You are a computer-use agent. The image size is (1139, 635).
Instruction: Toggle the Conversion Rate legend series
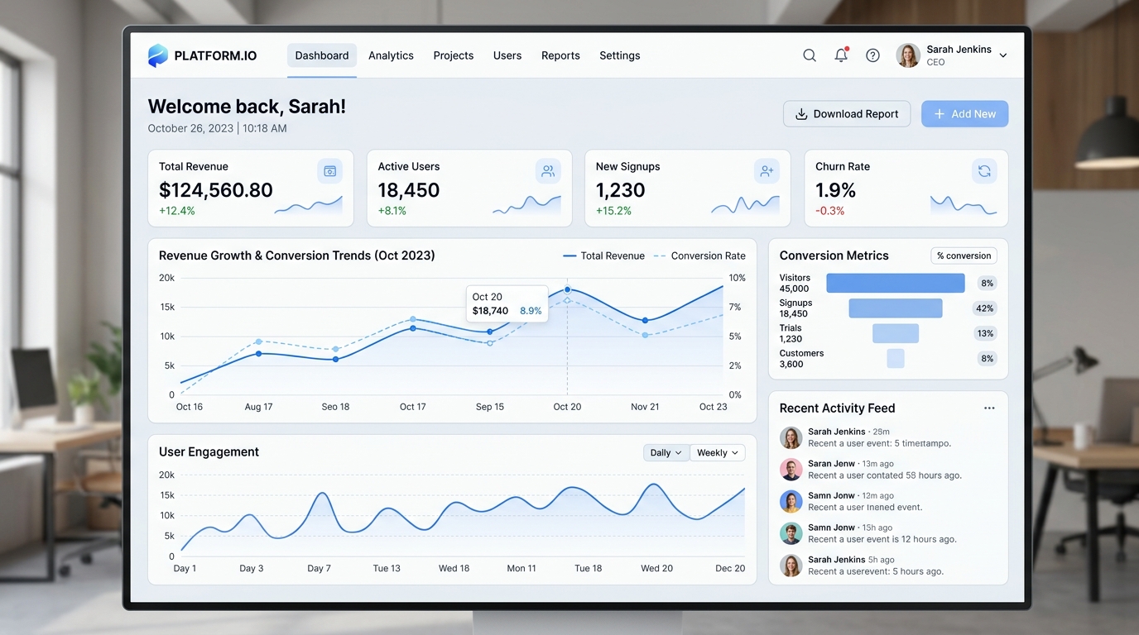coord(699,256)
